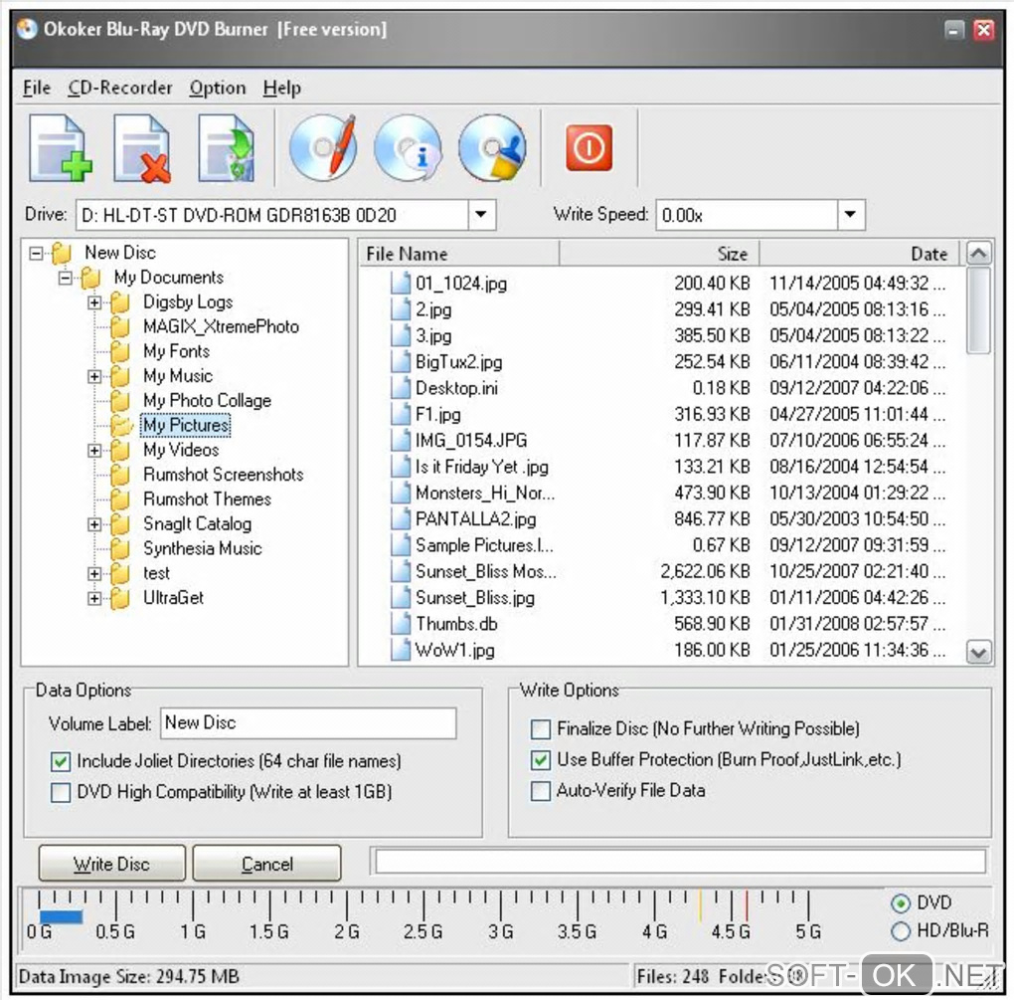Expand the My Music folder
Screen dimensions: 1014x1000
pos(94,377)
